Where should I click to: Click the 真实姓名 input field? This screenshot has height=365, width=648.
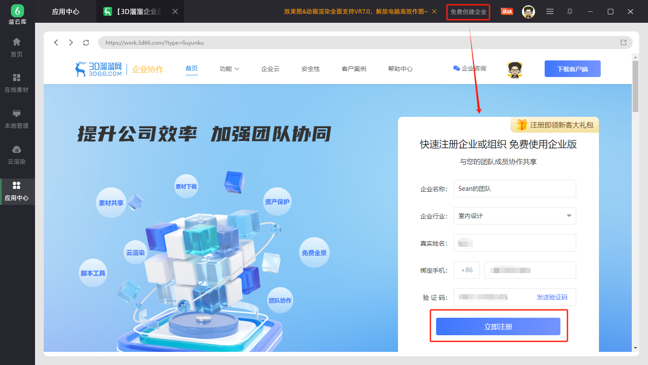coord(515,243)
